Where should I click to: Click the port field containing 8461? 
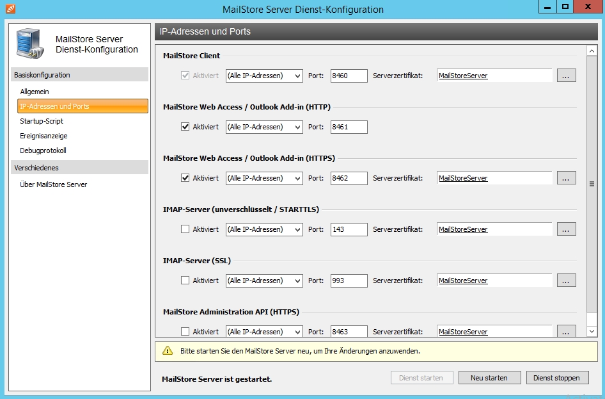(x=349, y=127)
